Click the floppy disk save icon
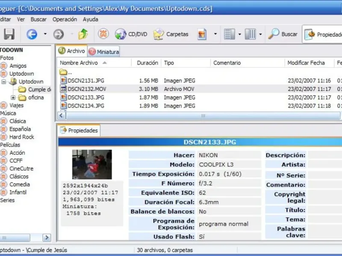This screenshot has height=256, width=342. pyautogui.click(x=9, y=34)
